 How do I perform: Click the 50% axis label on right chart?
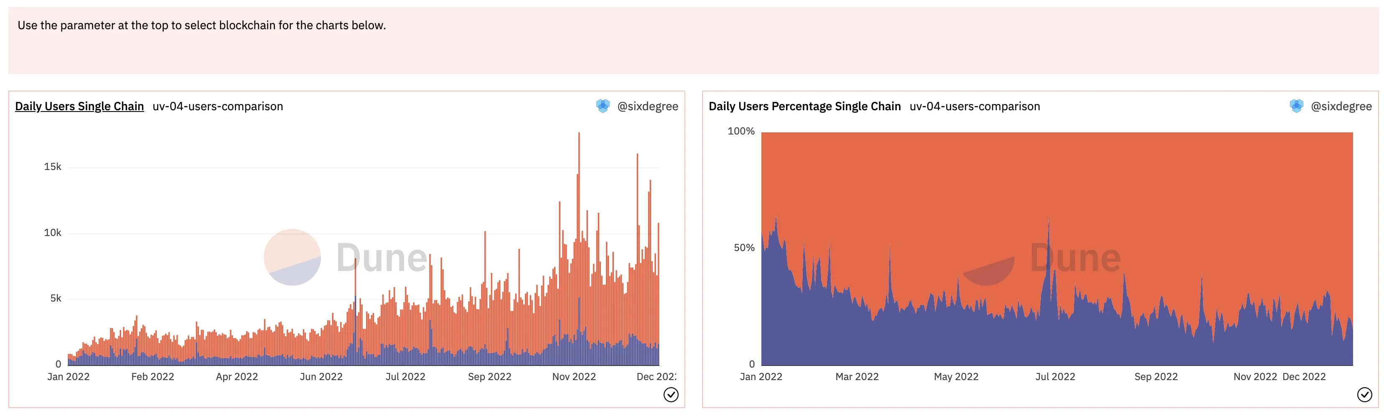(744, 248)
